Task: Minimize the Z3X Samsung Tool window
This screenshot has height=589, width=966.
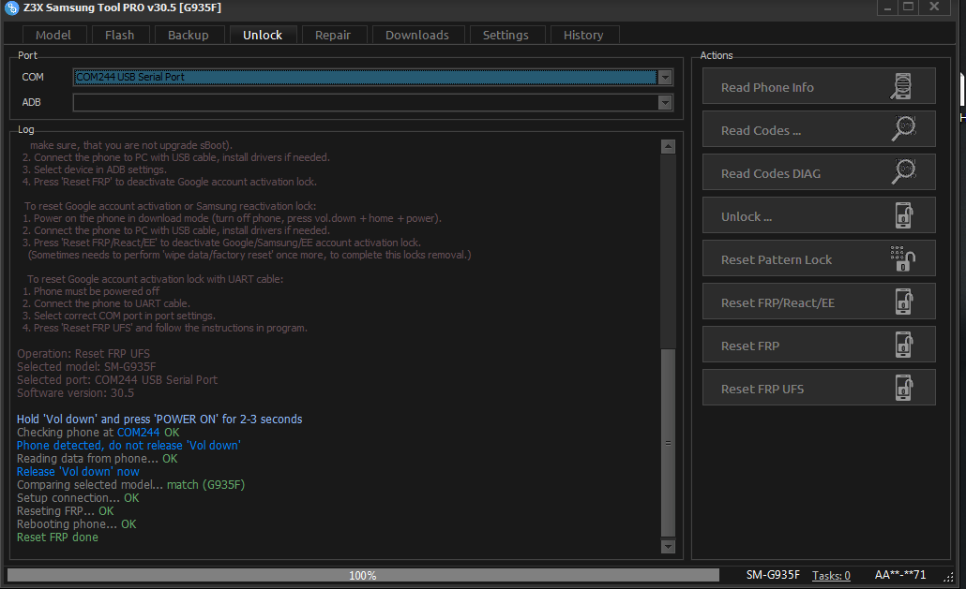Action: pyautogui.click(x=887, y=7)
